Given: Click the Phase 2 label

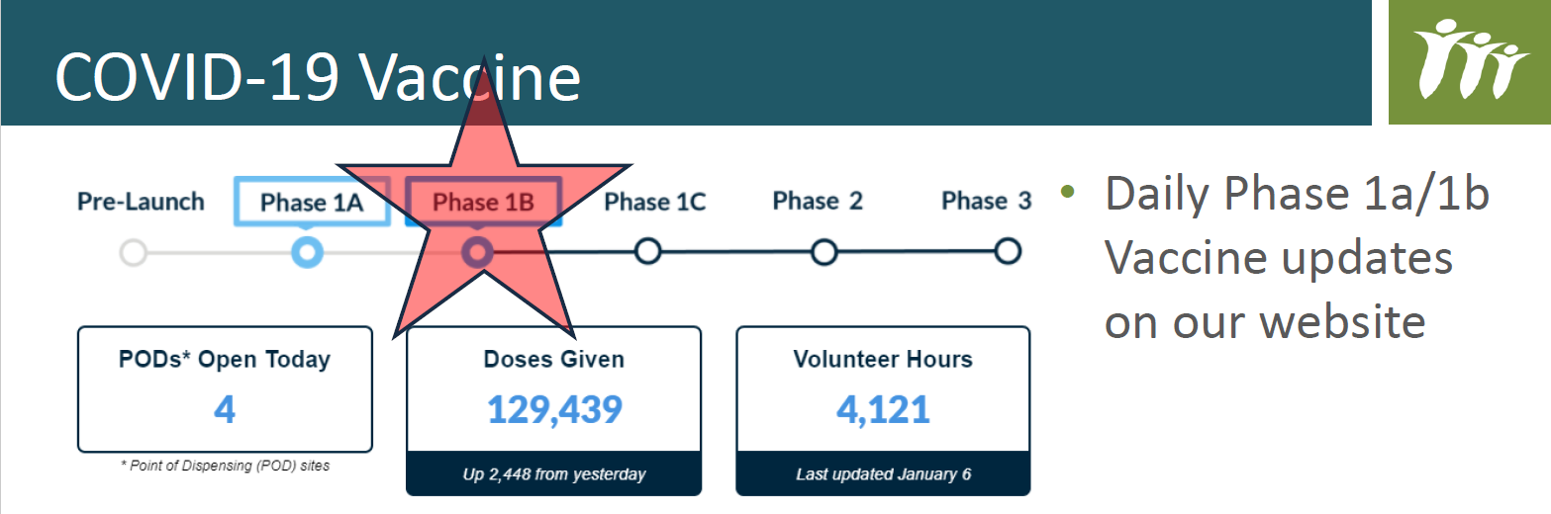Looking at the screenshot, I should click(818, 201).
